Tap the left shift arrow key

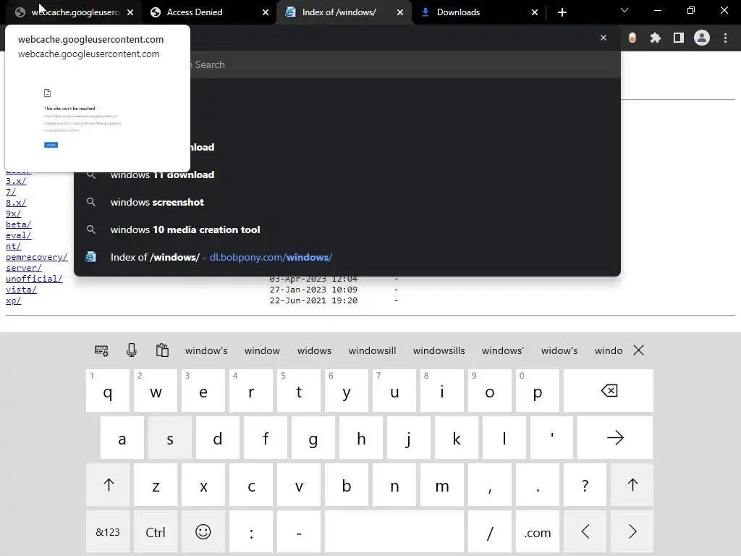pos(109,484)
